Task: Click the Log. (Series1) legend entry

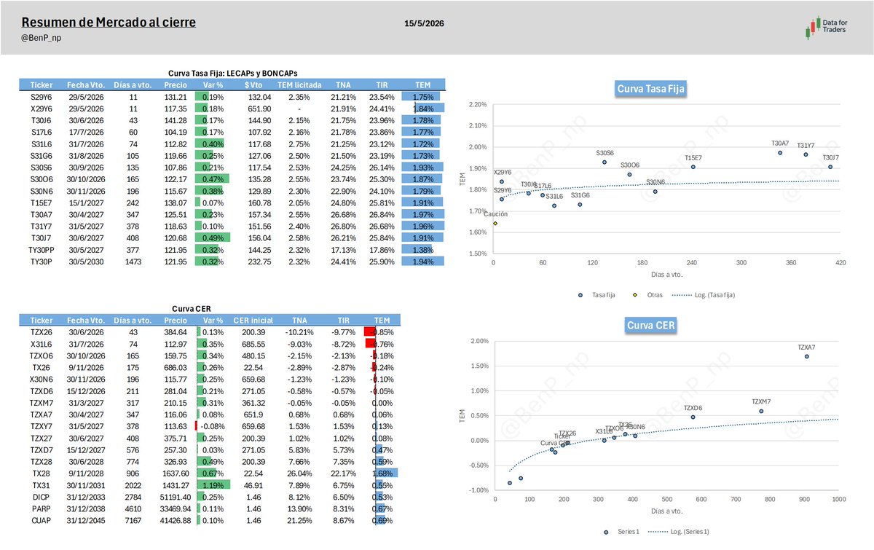Action: 680,531
